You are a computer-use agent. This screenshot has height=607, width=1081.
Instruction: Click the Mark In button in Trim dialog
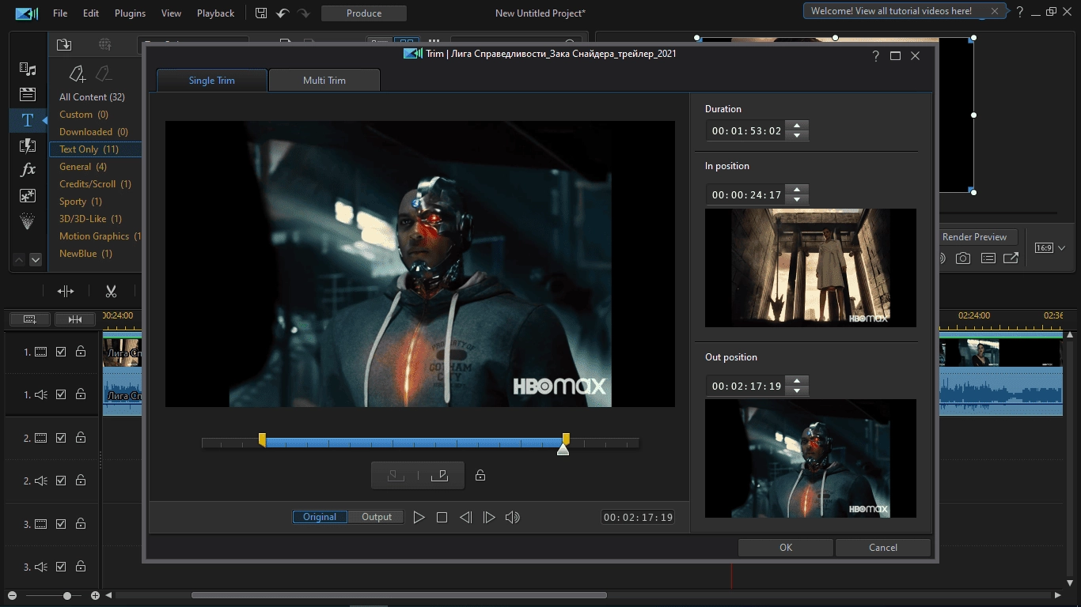[x=396, y=476]
